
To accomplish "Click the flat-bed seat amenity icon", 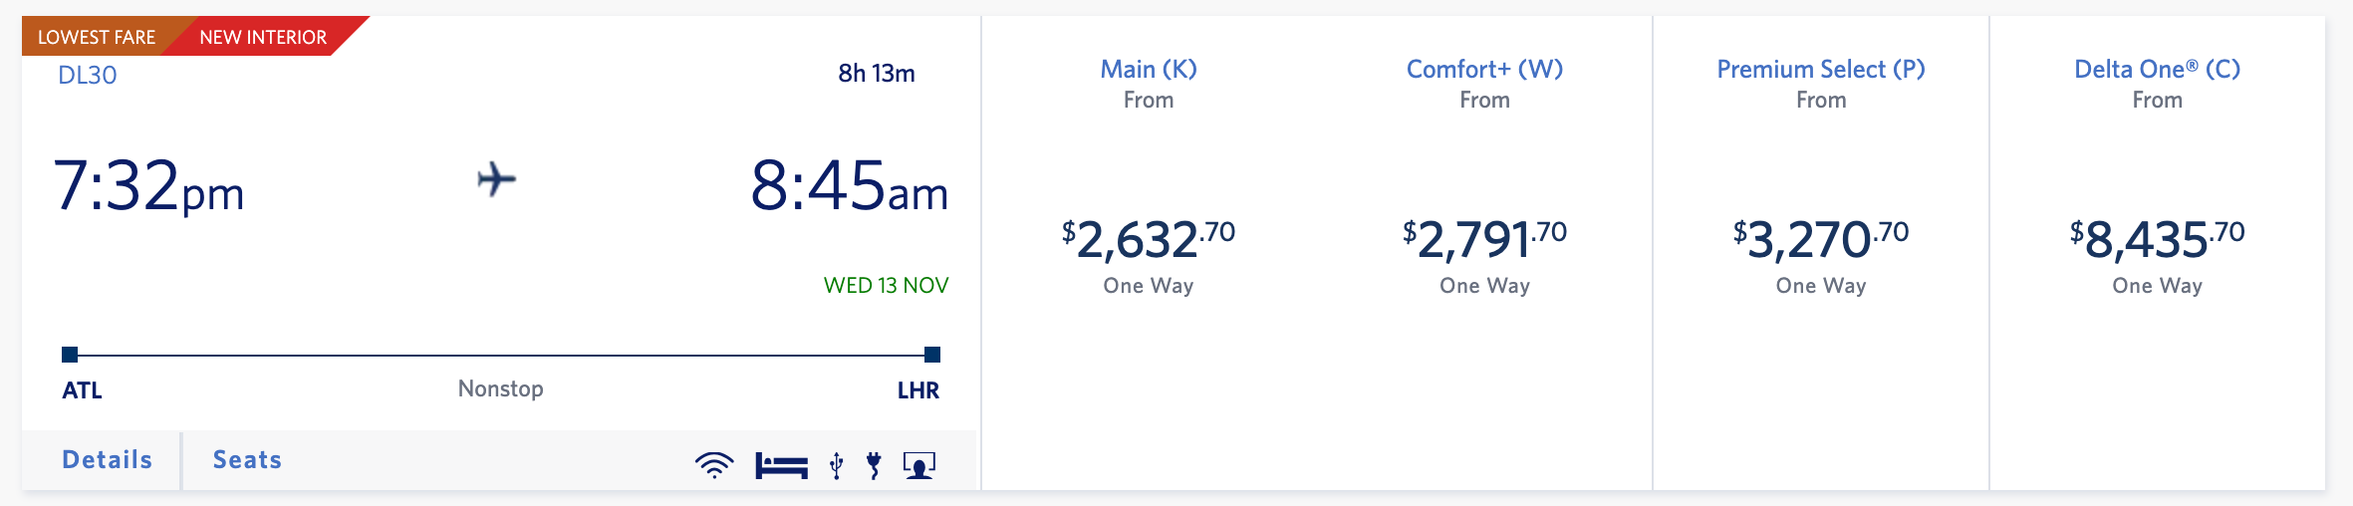I will 781,465.
